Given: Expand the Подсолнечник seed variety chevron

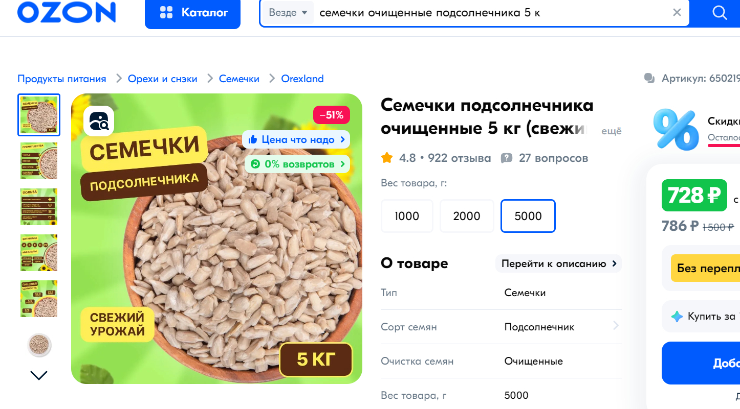Looking at the screenshot, I should click(x=616, y=326).
